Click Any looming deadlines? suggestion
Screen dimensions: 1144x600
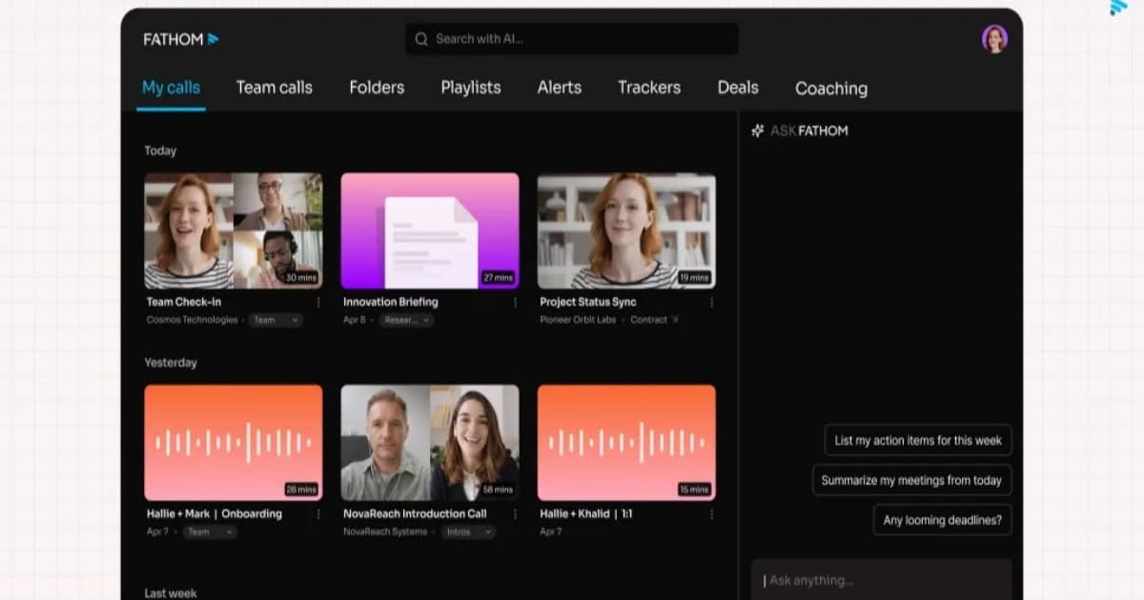pyautogui.click(x=943, y=520)
